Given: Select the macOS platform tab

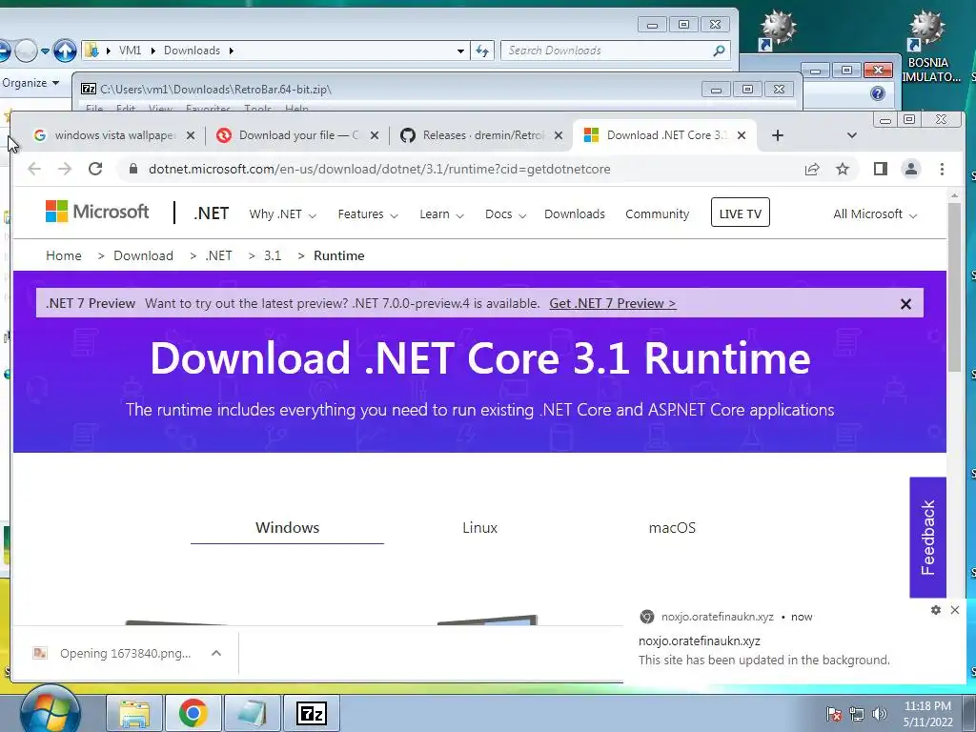Looking at the screenshot, I should [672, 528].
